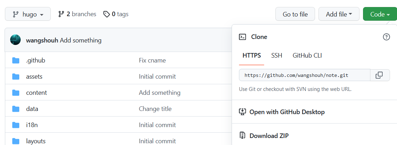
Task: Click the .github folder icon
Action: (16, 60)
